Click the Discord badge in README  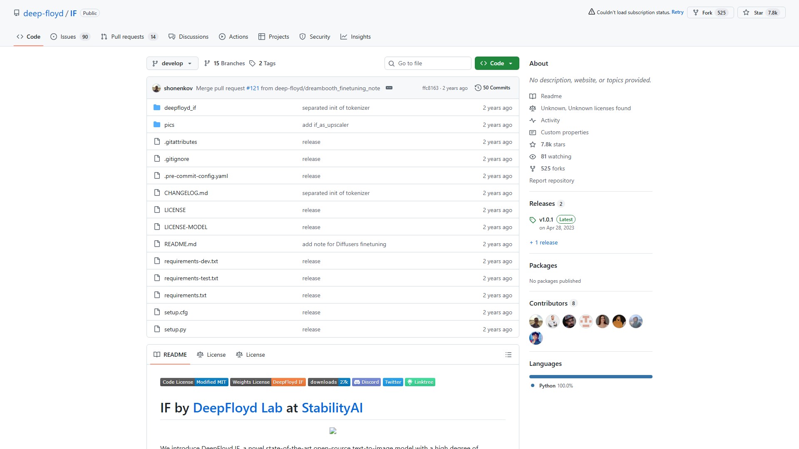(x=366, y=382)
